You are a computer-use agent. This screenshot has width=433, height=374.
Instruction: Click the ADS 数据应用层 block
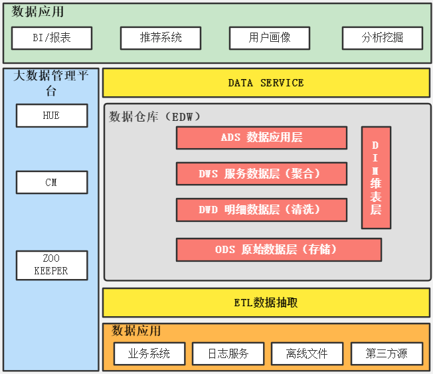262,138
